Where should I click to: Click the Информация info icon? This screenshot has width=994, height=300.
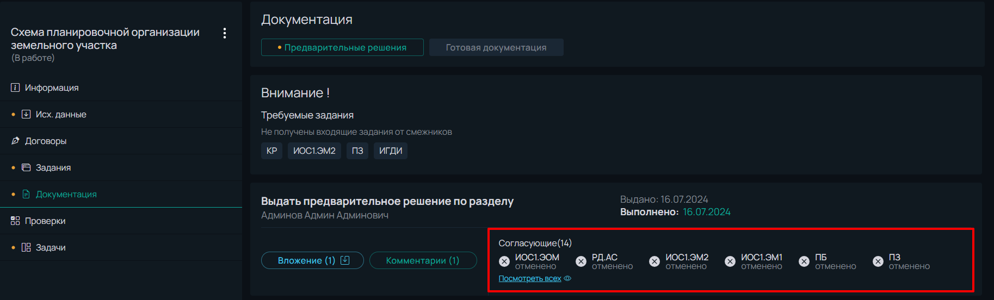click(x=15, y=87)
